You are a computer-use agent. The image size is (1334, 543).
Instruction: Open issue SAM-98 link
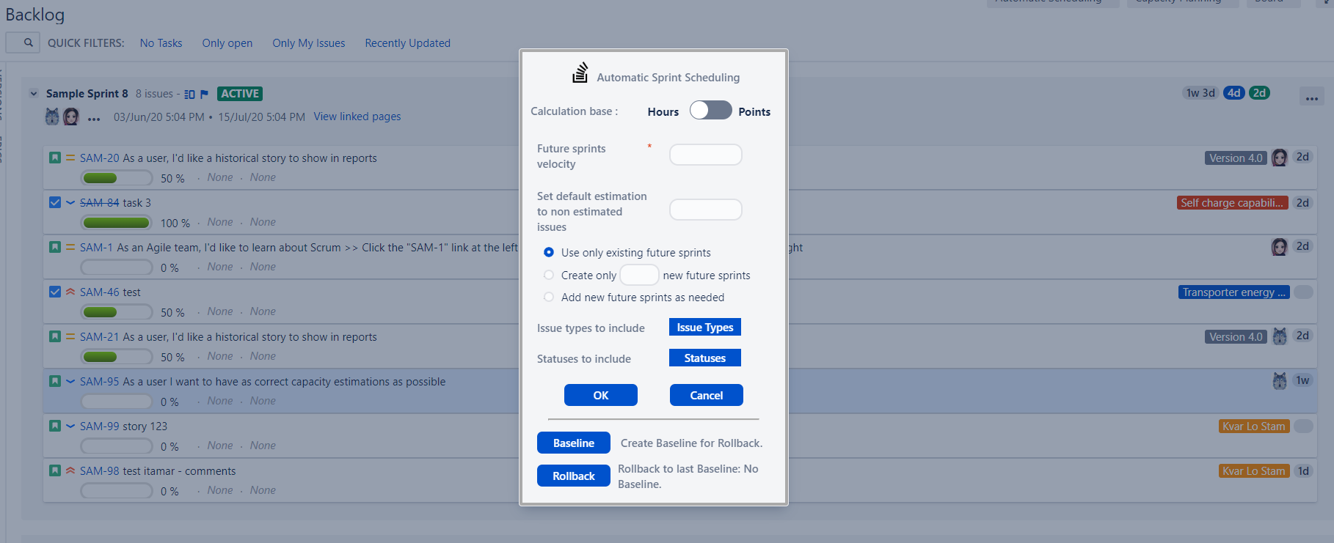coord(99,471)
